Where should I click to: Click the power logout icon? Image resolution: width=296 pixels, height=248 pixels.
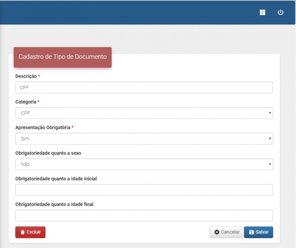[x=281, y=12]
